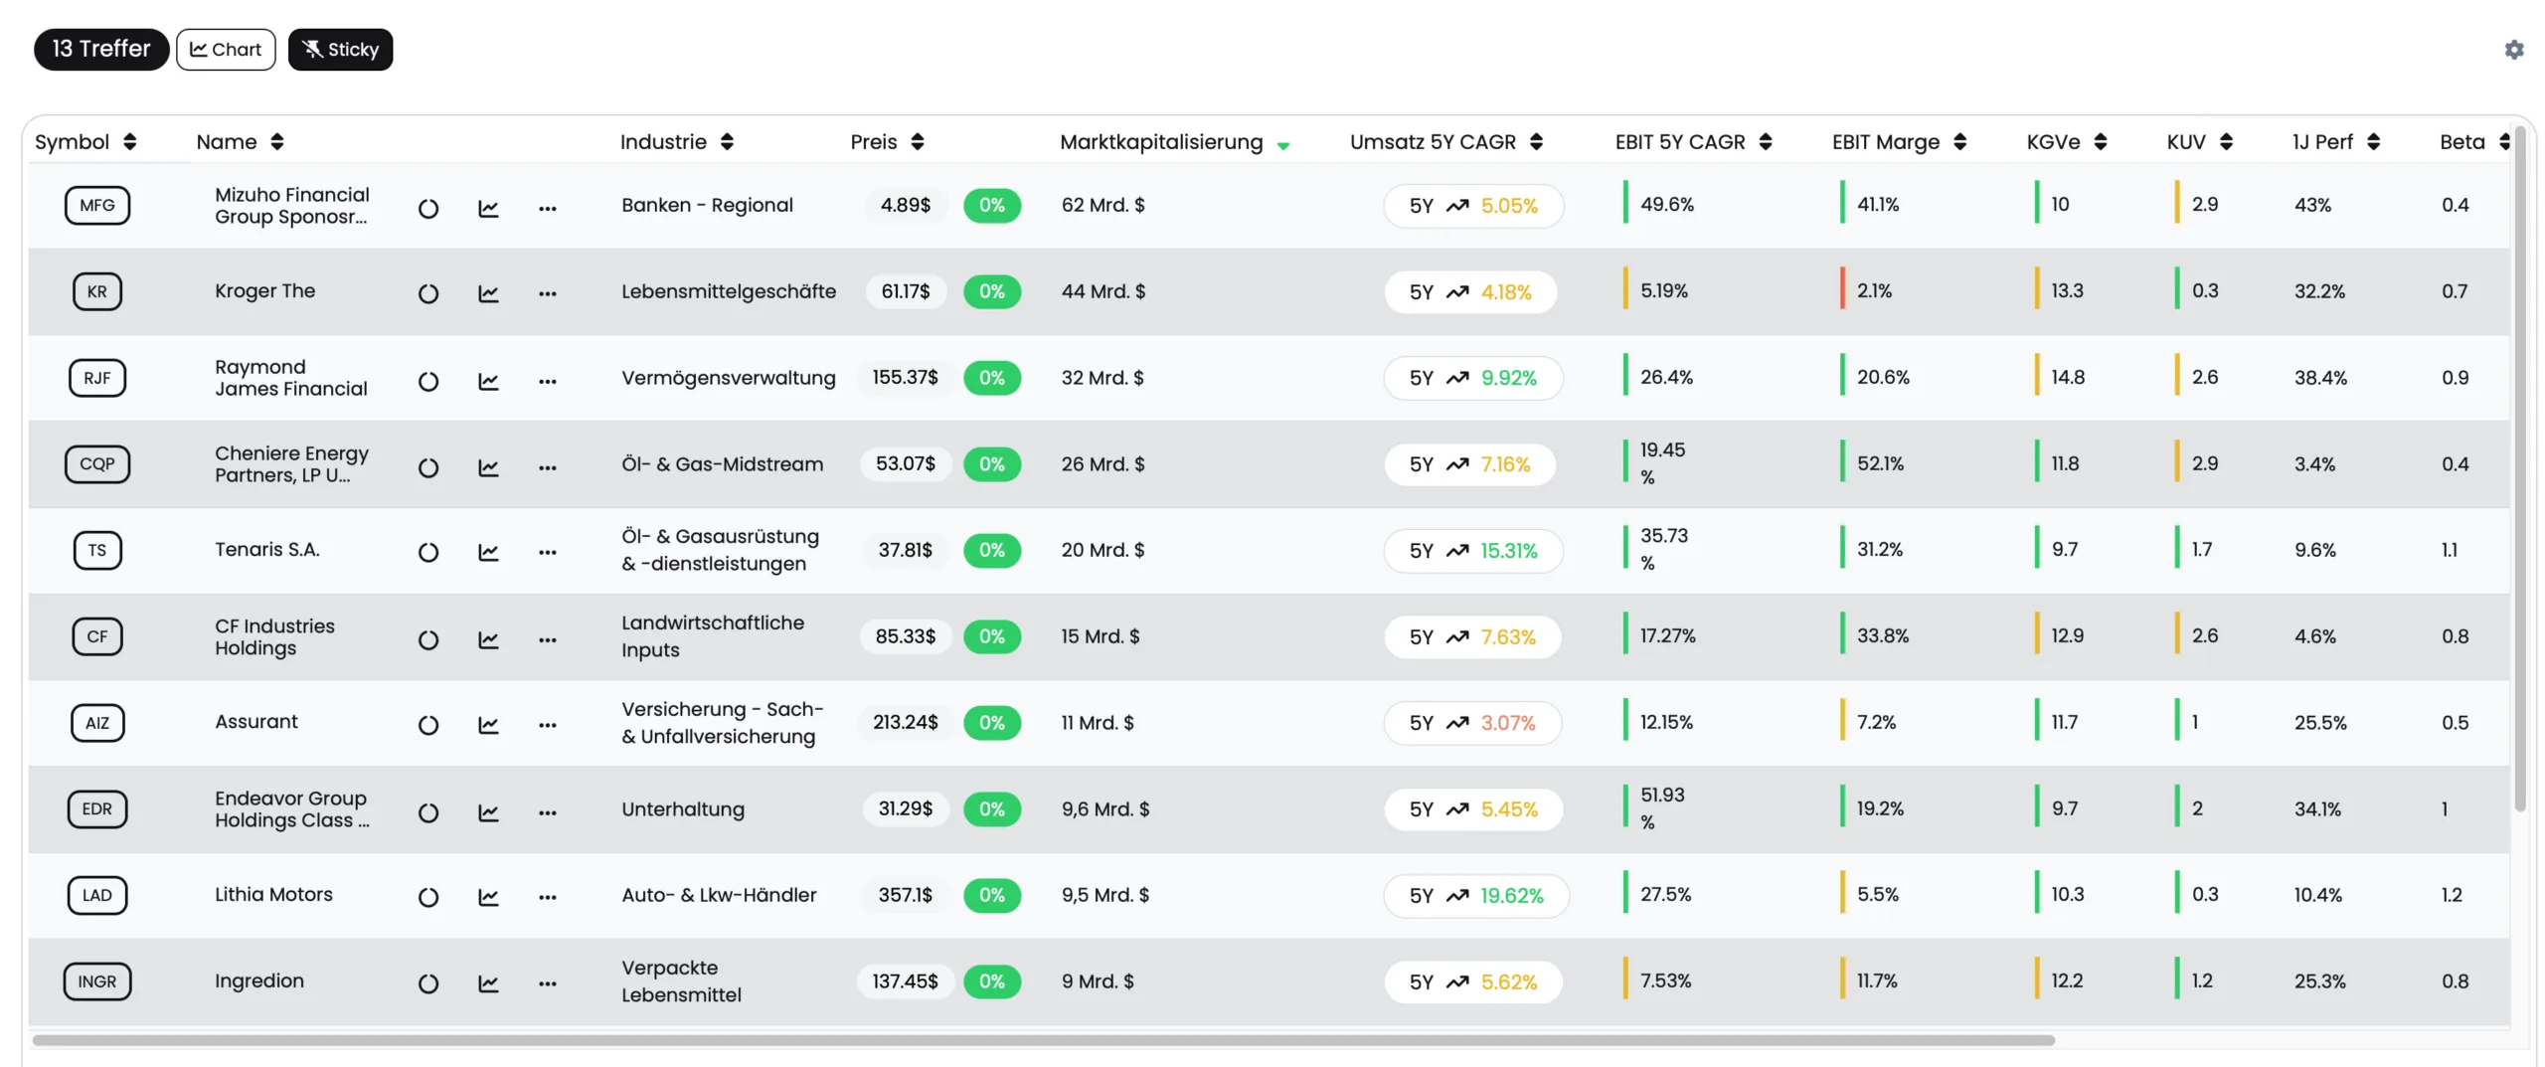This screenshot has width=2545, height=1067.
Task: Click the circle icon for CF Industries Holdings
Action: [x=427, y=639]
